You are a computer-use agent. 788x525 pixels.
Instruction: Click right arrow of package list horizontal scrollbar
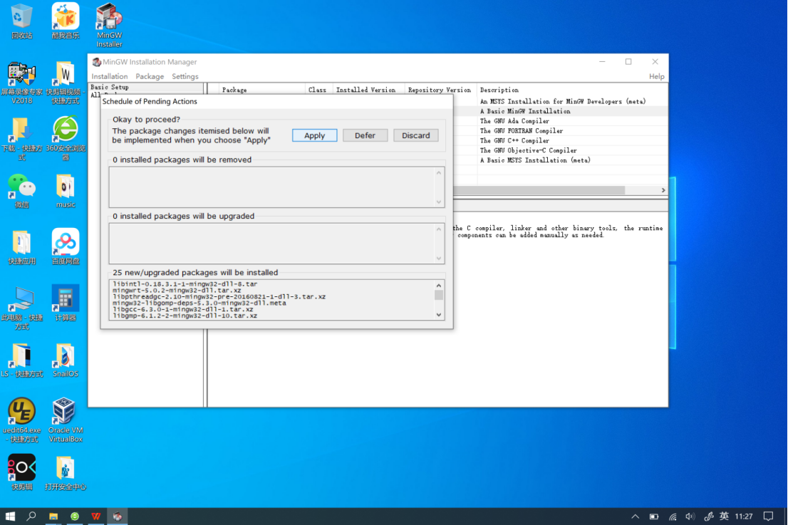663,190
